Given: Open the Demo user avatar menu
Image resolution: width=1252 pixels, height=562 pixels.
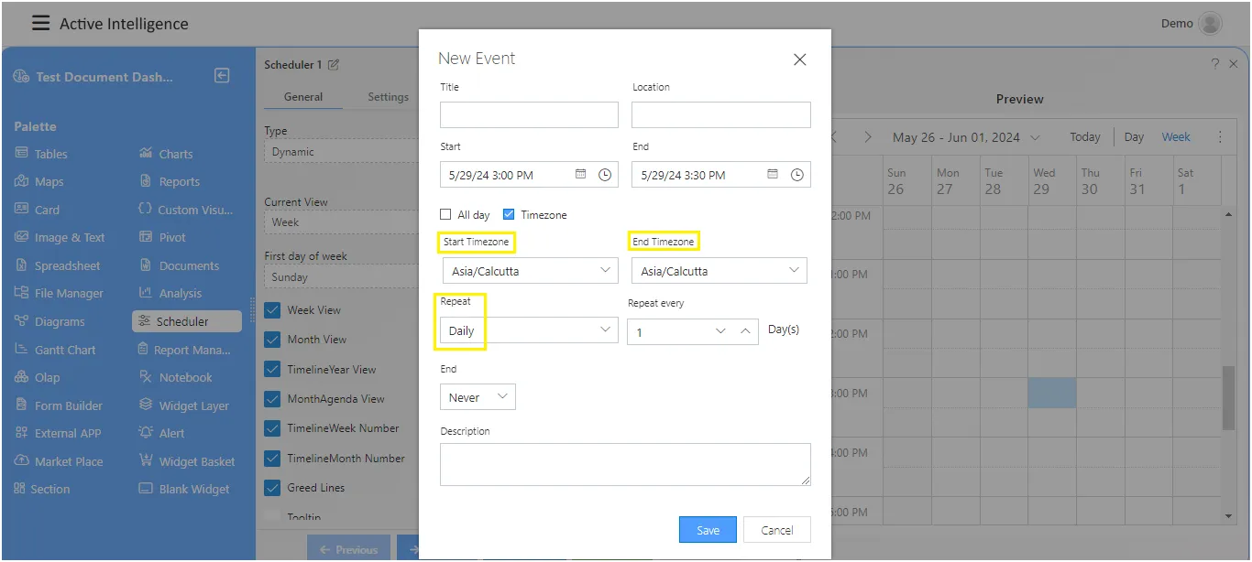Looking at the screenshot, I should point(1211,24).
